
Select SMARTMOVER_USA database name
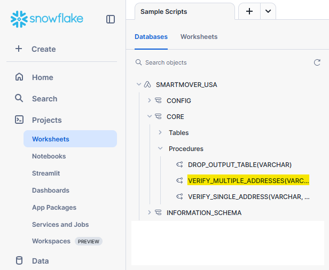[186, 85]
